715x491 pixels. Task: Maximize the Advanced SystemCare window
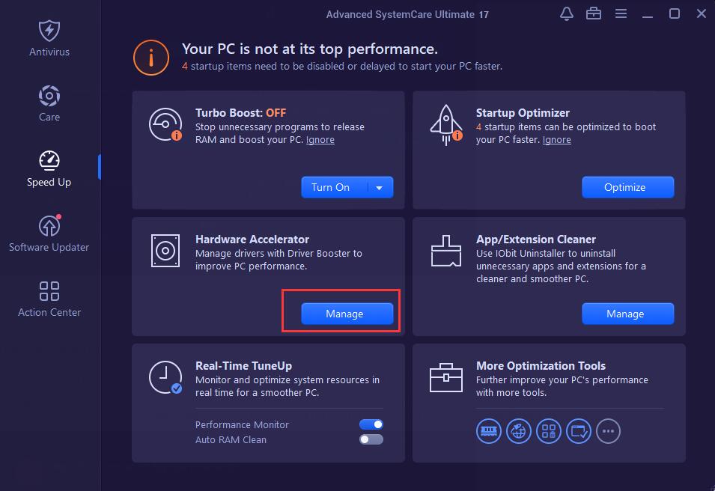click(x=675, y=13)
